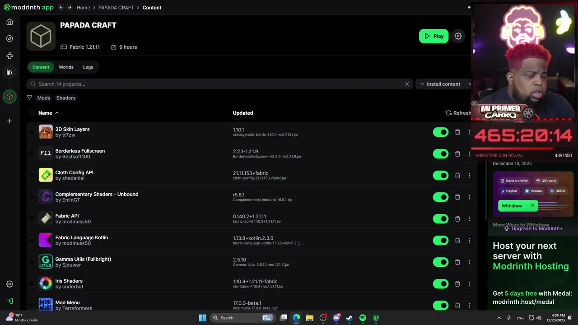Clear the search field with X
The height and width of the screenshot is (325, 578).
coord(407,84)
